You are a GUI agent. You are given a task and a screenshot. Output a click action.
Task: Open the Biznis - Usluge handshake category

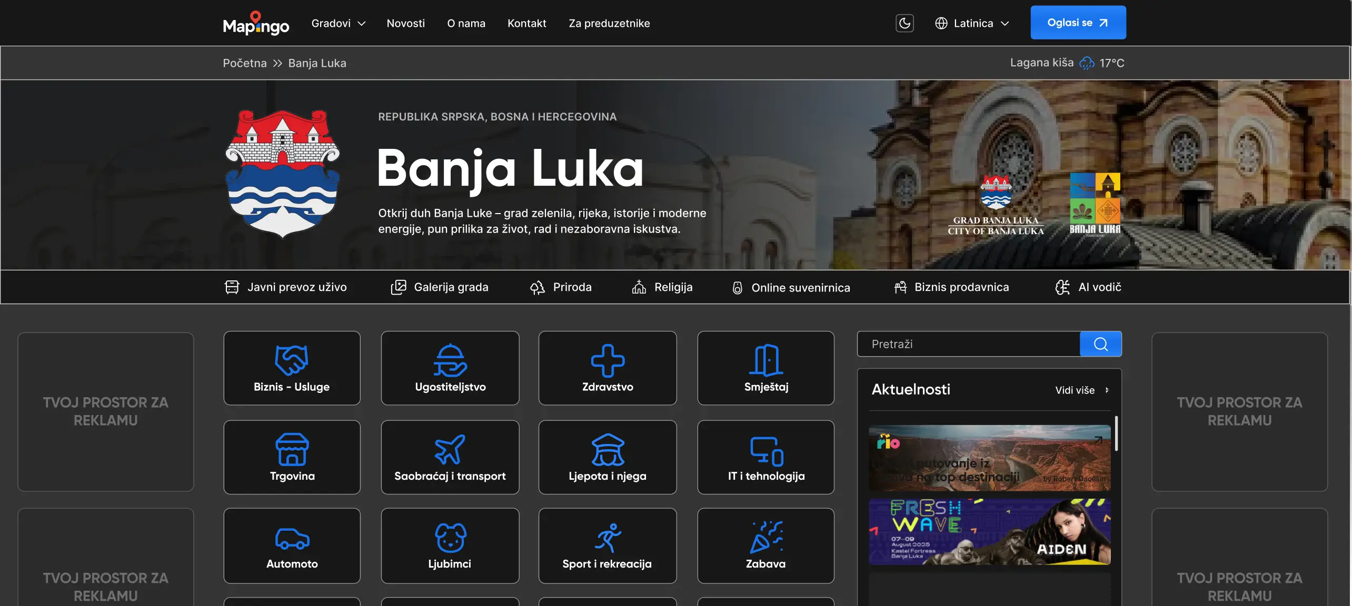[x=292, y=368]
